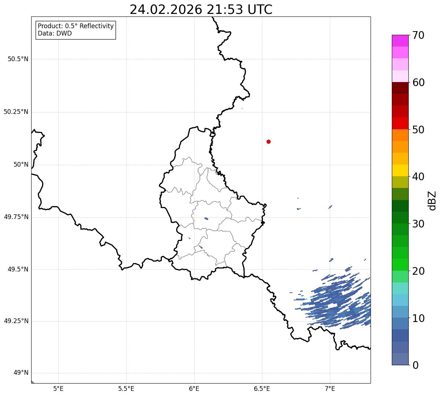Screen dimensions: 441x396
Task: Click the longitude label 6.5°E
Action: pyautogui.click(x=262, y=389)
